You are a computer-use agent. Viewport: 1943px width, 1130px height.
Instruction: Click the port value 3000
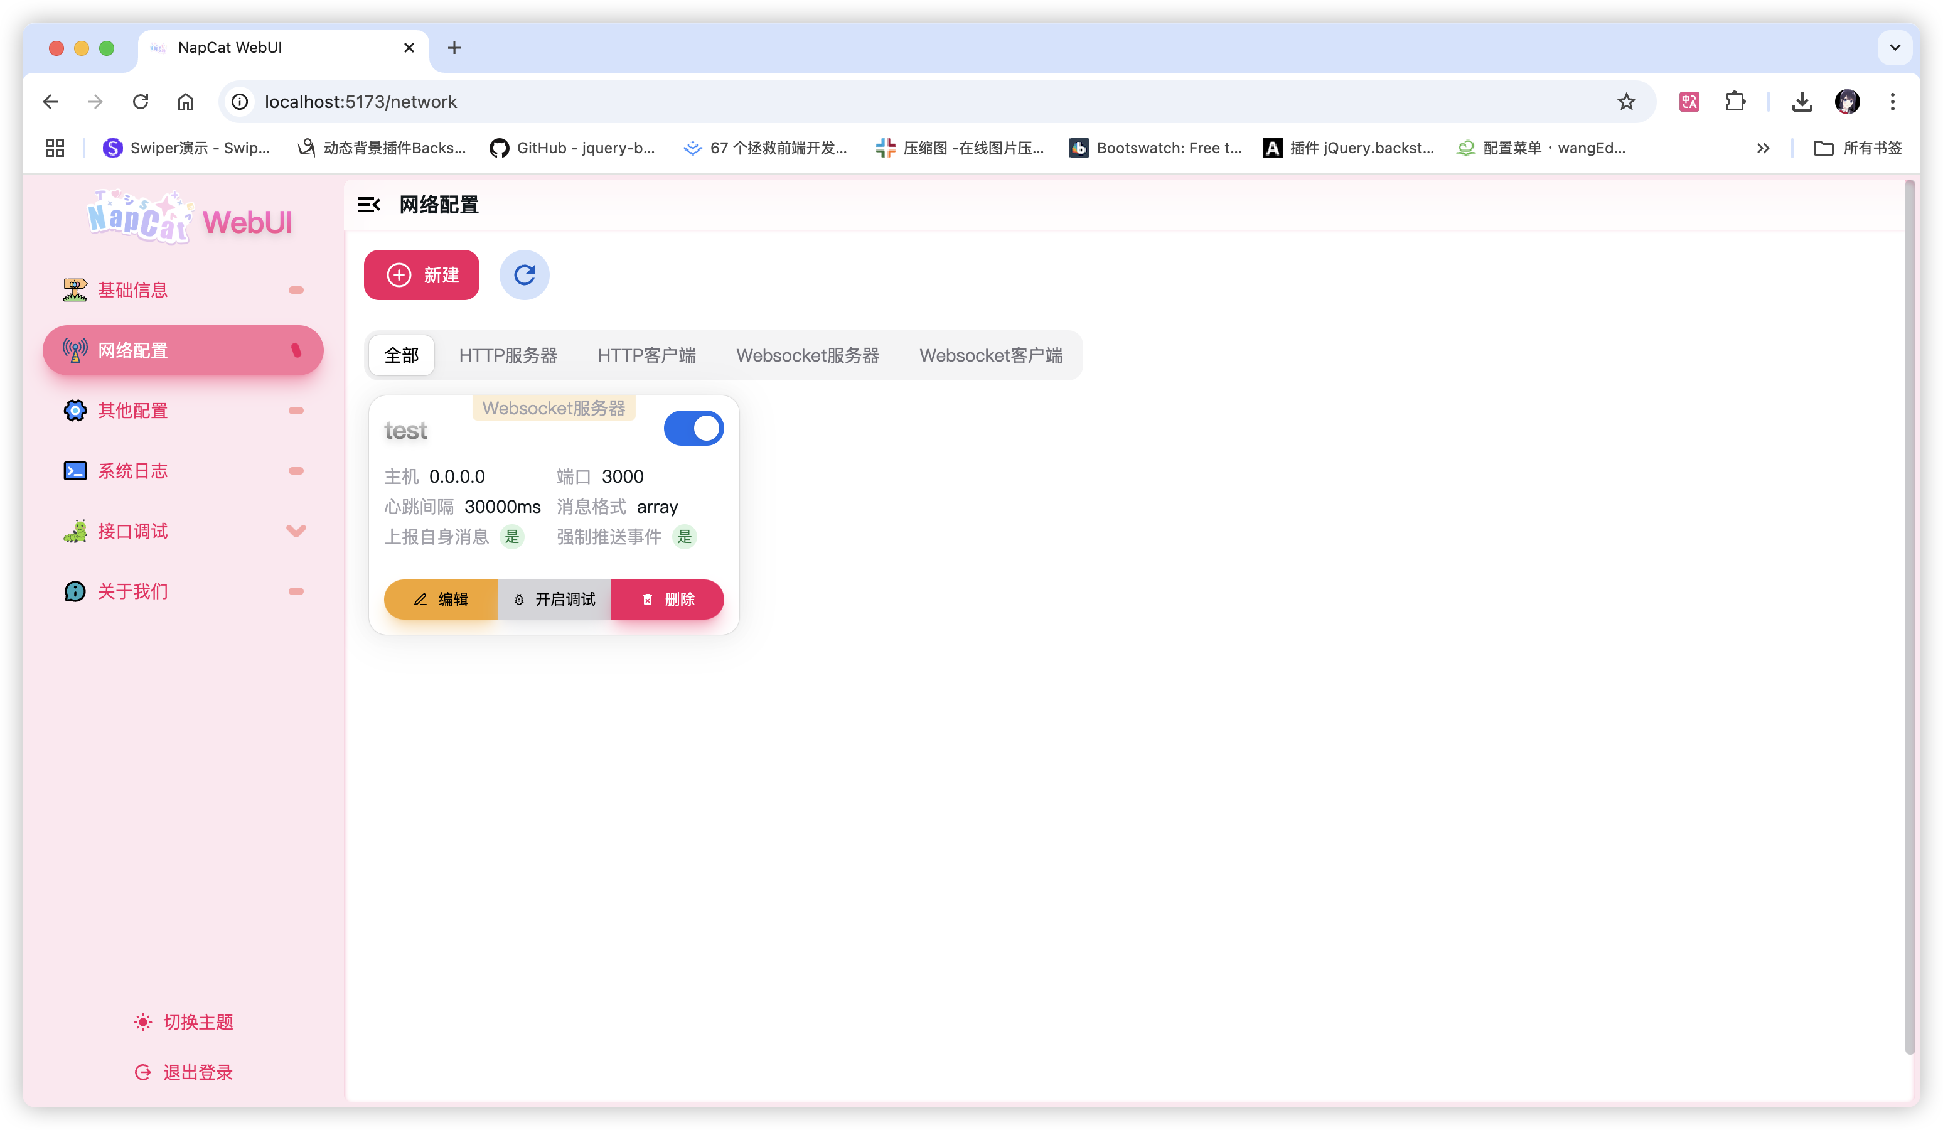click(622, 476)
